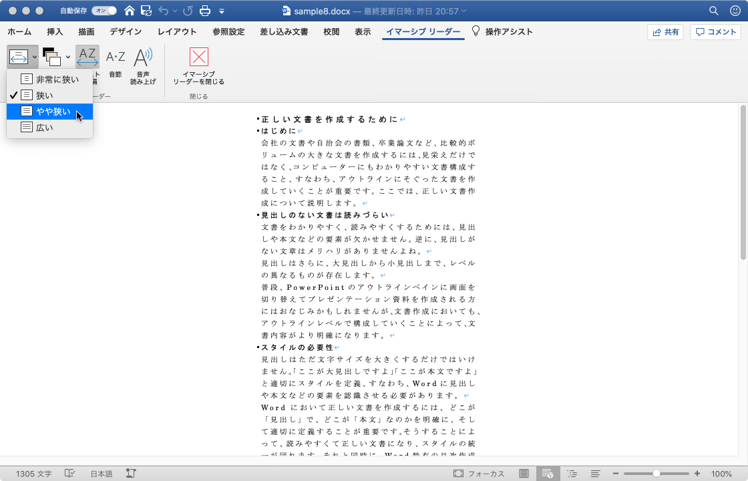
Task: Switch to the 挿入 tab
Action: (55, 31)
